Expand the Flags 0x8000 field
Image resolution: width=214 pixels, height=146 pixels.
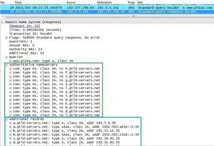[x=6, y=38]
